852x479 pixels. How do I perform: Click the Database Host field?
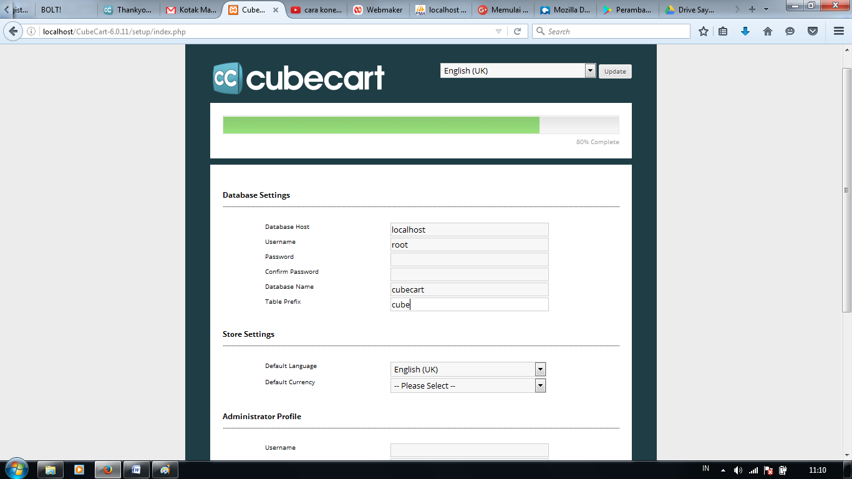pos(469,229)
